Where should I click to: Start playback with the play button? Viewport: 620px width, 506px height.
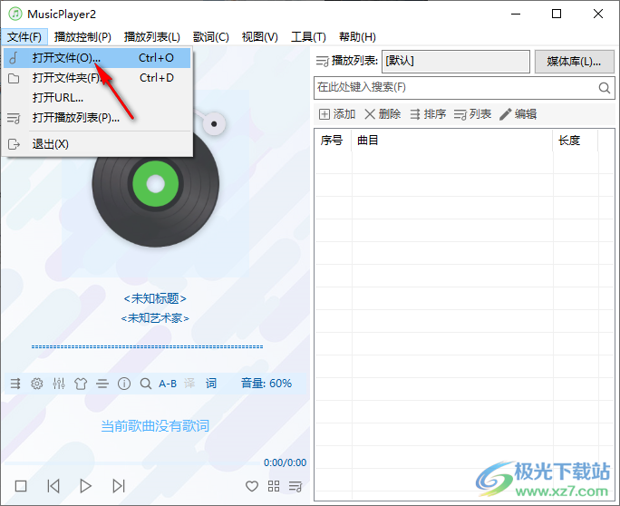coord(85,486)
